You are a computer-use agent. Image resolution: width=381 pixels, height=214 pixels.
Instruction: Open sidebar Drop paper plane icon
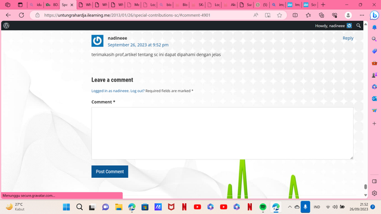(x=374, y=111)
